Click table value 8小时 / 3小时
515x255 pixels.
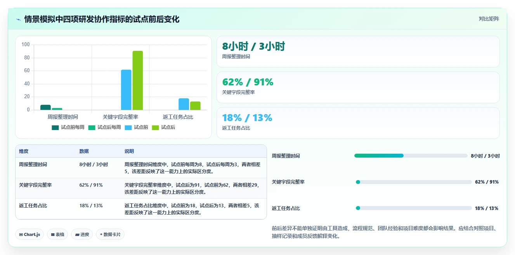click(94, 165)
